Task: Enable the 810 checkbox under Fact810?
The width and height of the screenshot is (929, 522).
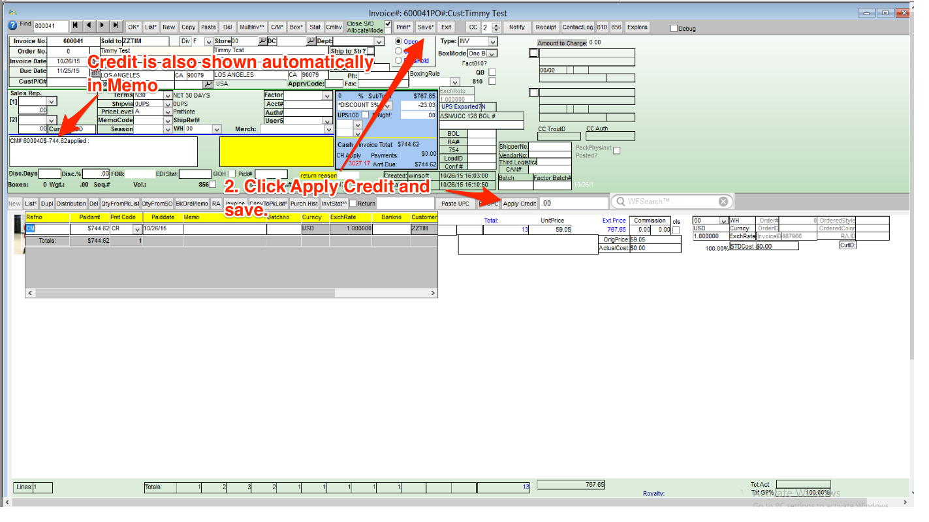Action: (x=492, y=81)
